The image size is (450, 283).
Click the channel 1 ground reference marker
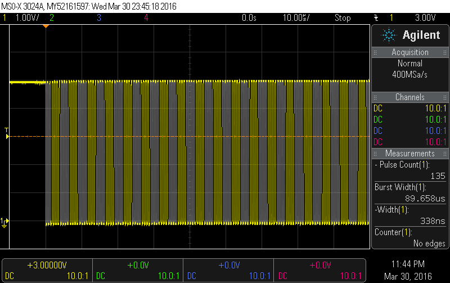tap(5, 222)
